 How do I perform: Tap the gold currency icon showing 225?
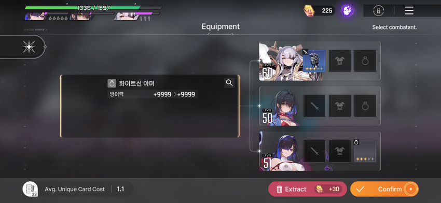coord(309,11)
